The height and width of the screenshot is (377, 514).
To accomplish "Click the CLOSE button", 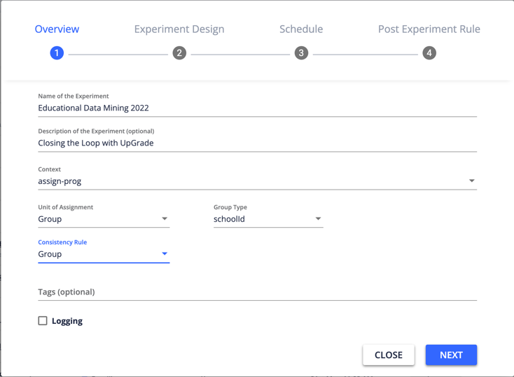I will point(388,355).
